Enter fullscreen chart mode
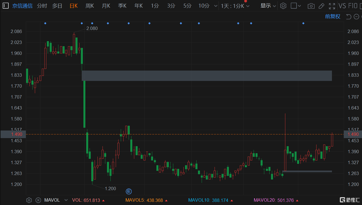 [x=332, y=6]
